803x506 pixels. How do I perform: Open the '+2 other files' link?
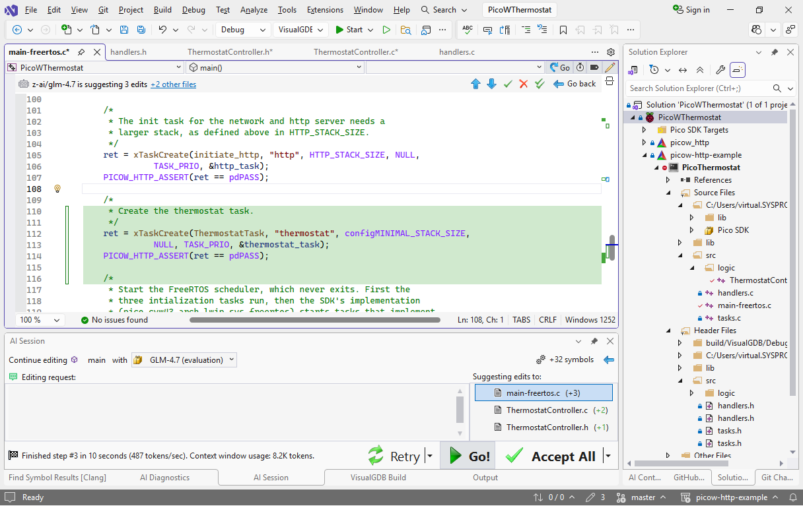[173, 84]
